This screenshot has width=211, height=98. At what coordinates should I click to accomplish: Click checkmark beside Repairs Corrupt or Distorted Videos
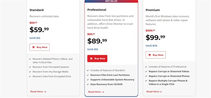146,72
